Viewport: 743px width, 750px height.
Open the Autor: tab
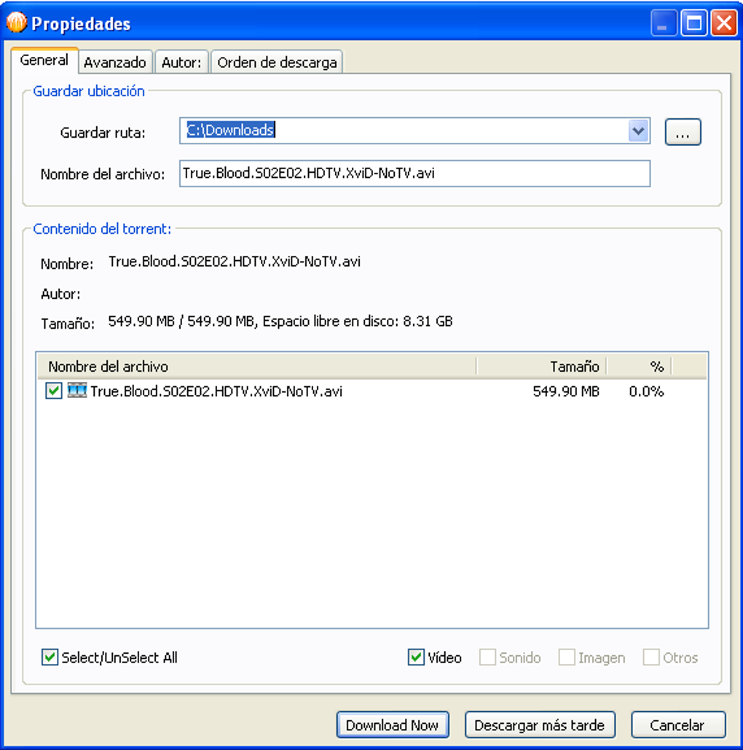[181, 62]
